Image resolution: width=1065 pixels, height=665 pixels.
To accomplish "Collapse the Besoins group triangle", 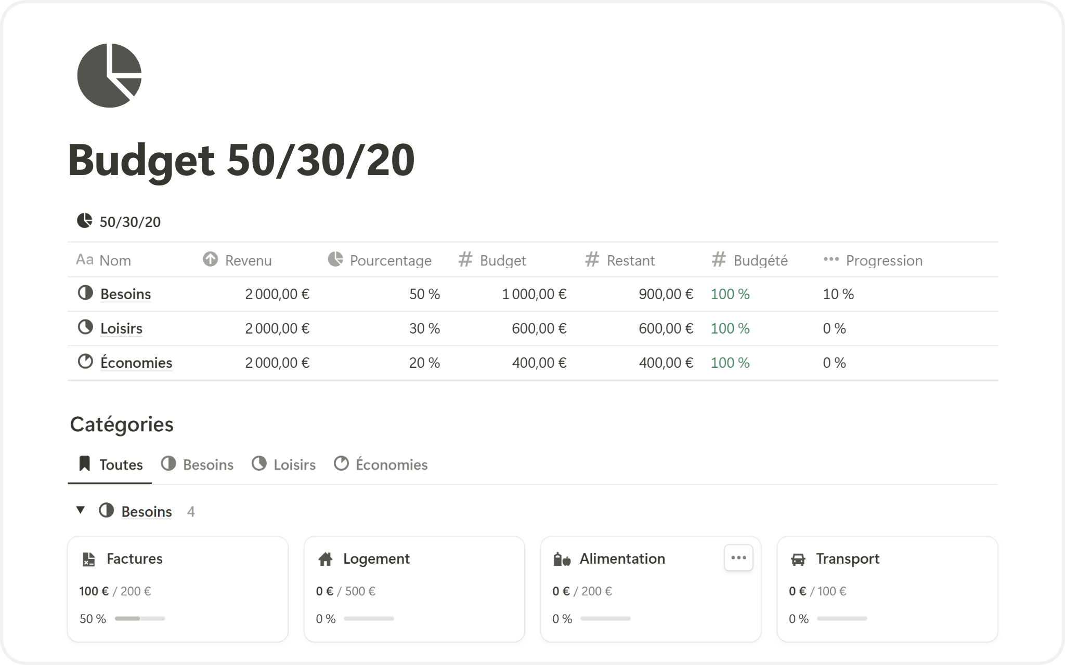I will point(80,510).
